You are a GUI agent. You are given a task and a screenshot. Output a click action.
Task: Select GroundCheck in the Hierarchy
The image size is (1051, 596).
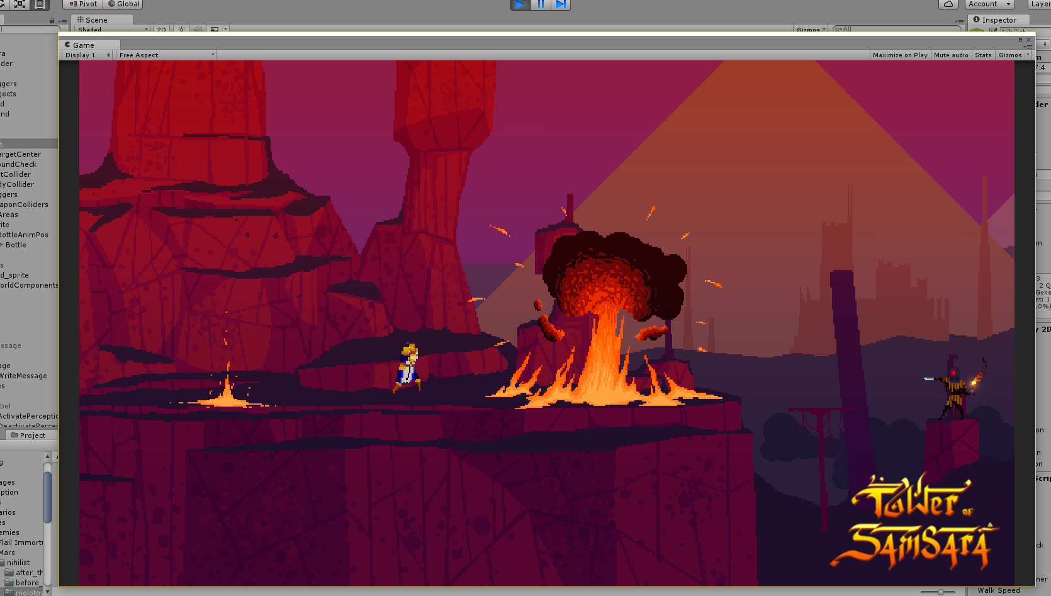[18, 164]
